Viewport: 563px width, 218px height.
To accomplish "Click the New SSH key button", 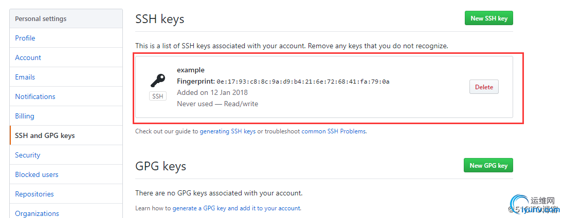I will point(488,18).
